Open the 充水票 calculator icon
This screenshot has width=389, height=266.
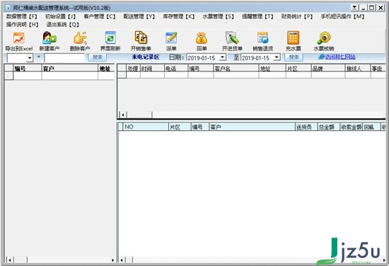tap(293, 38)
